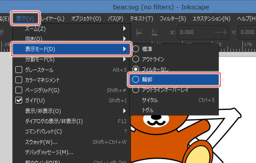Screen dimensions: 256x163
Task: Open the レイヤー(L) menu
Action: tap(52, 19)
